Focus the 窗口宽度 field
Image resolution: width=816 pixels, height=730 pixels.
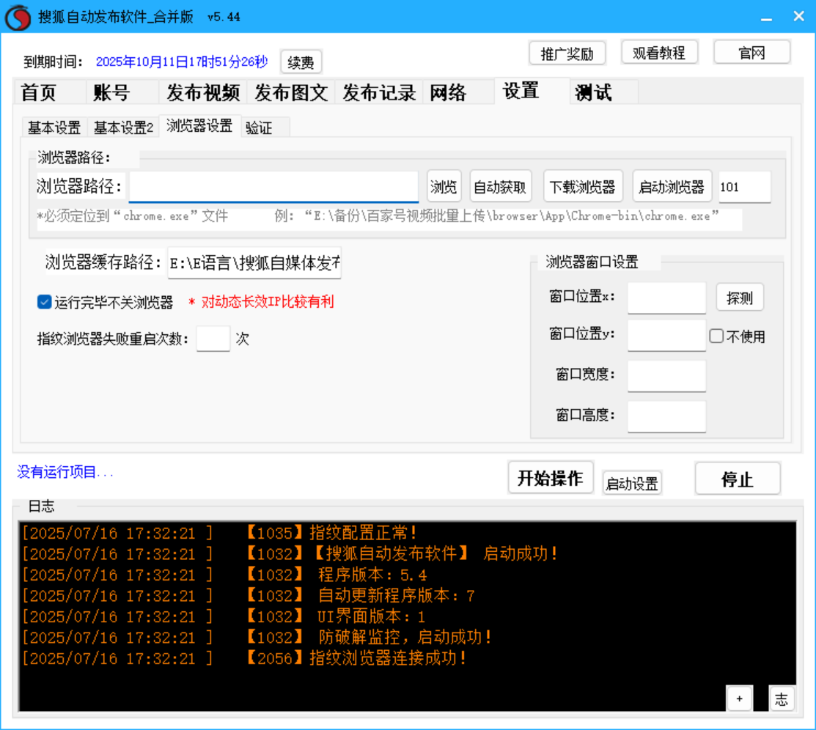point(666,376)
